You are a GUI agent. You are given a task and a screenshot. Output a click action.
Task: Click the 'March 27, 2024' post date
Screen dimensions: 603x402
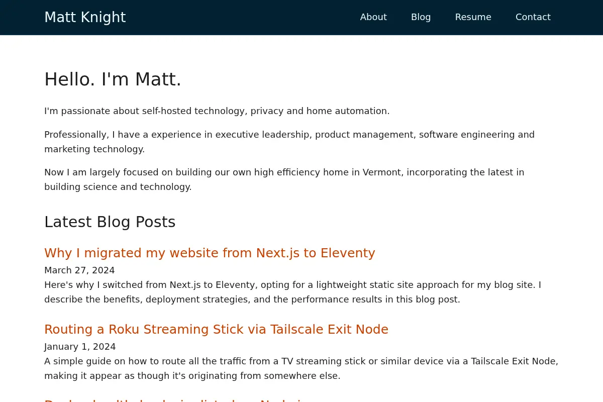point(79,270)
